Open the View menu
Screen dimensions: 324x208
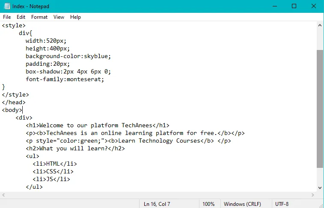(x=59, y=17)
